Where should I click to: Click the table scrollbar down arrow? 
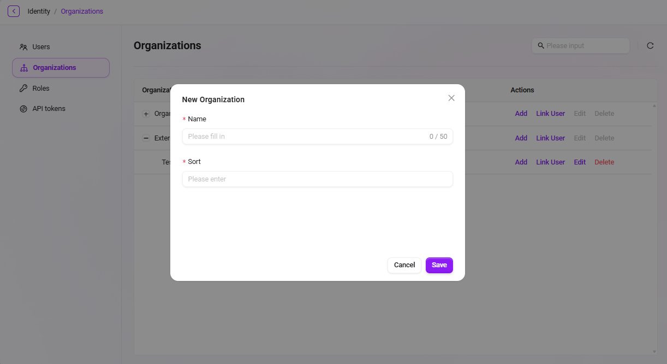coord(654,351)
